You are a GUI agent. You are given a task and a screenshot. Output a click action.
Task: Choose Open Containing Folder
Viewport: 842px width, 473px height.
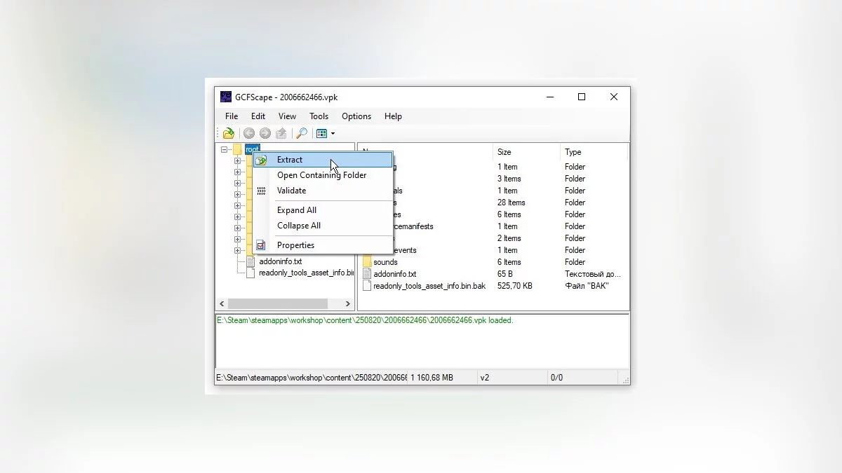[323, 175]
